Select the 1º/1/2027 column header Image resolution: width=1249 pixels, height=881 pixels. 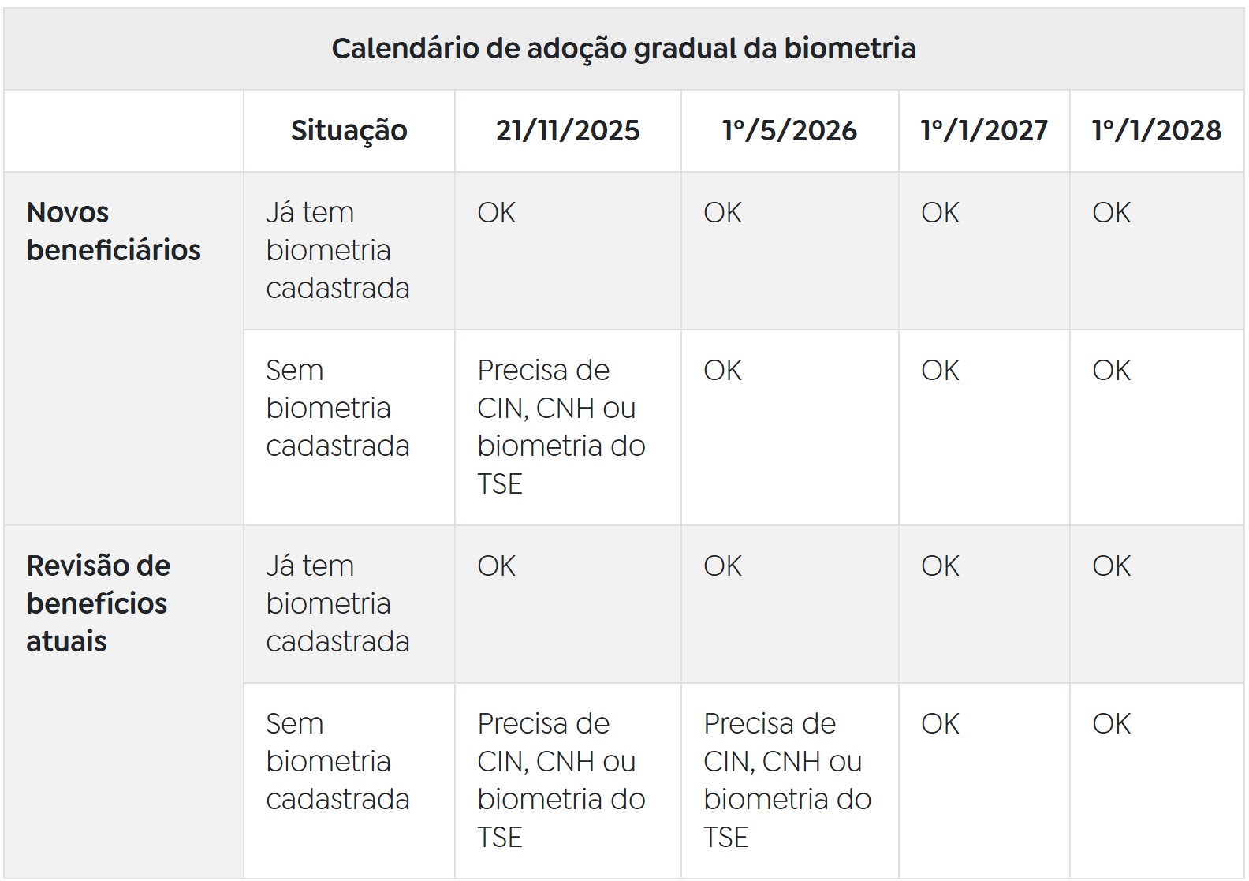coord(984,131)
